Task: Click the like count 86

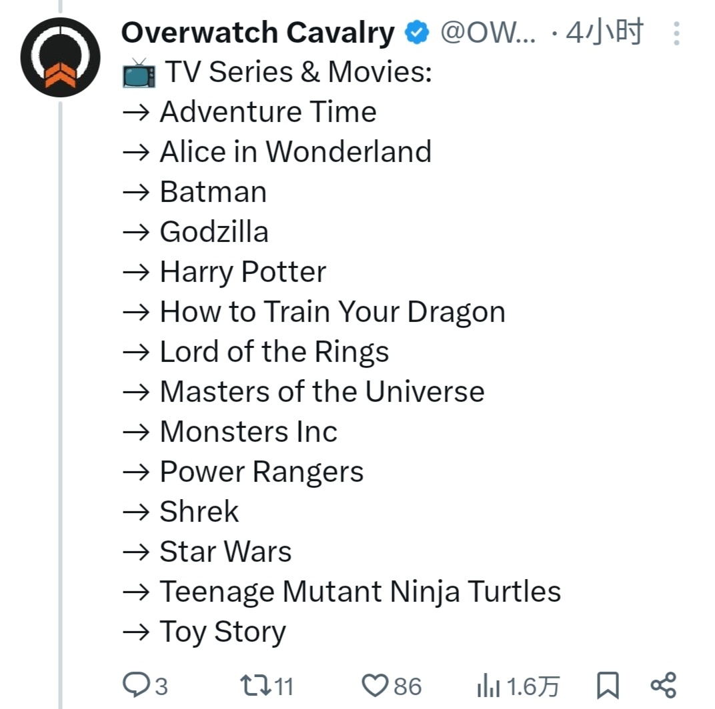Action: 407,686
